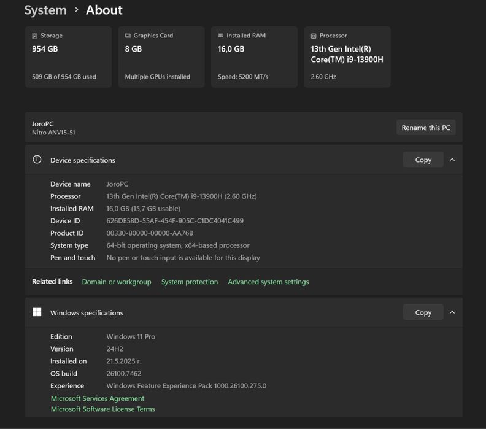The width and height of the screenshot is (486, 429).
Task: Go back to System breadcrumb
Action: 45,10
